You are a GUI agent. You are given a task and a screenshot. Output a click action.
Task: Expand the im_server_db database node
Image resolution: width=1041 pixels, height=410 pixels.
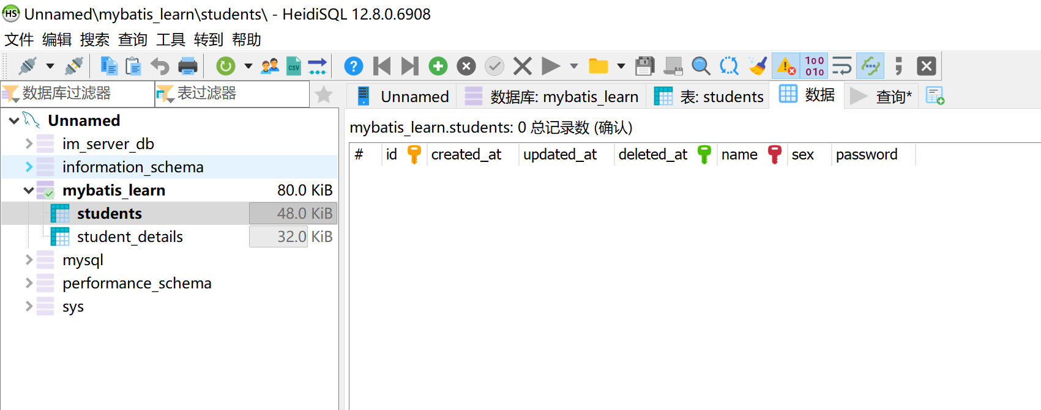[x=29, y=144]
